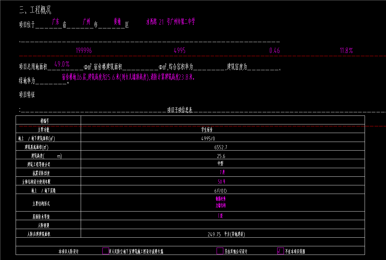Screen dimensions: 386x260
Task: Select the province value 广东
Action: (56, 22)
